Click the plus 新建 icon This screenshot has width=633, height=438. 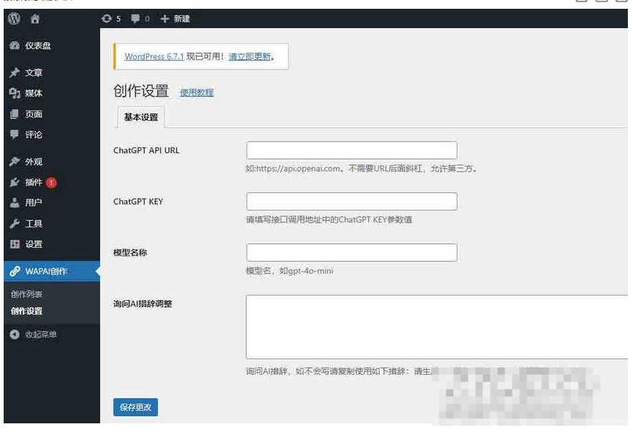(164, 18)
